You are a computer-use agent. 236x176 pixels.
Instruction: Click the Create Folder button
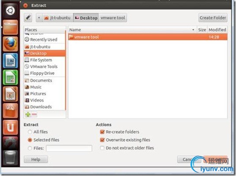point(213,18)
